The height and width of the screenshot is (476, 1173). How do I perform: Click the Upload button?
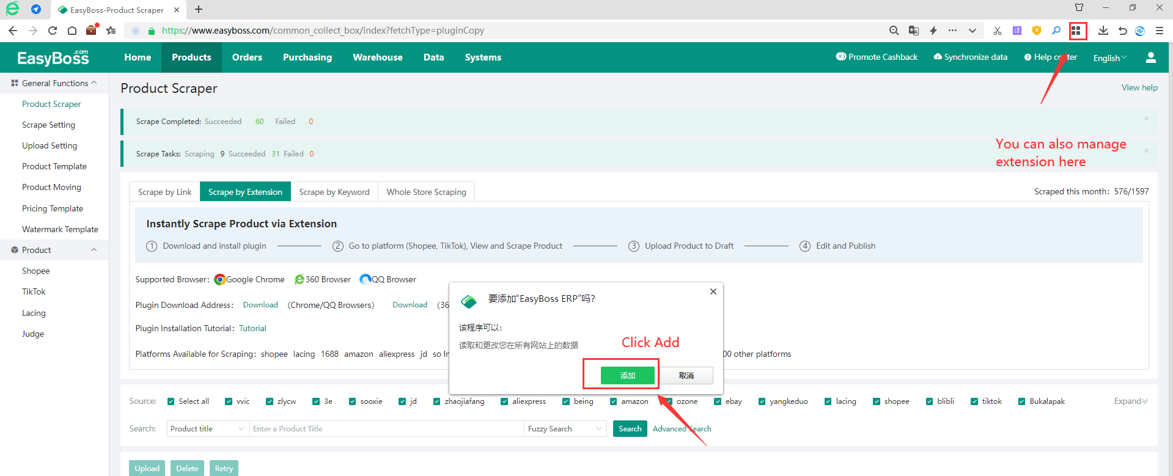147,469
